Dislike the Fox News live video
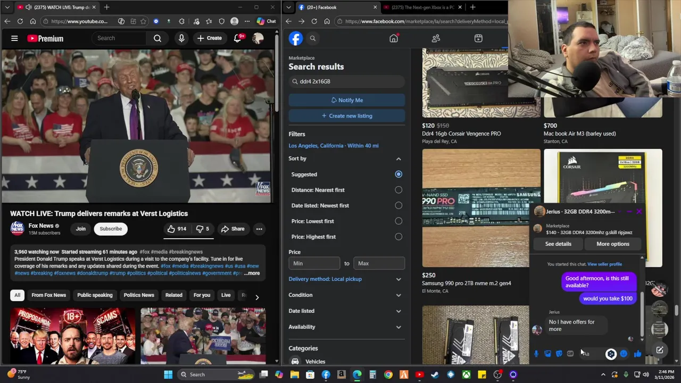This screenshot has width=681, height=383. point(202,229)
